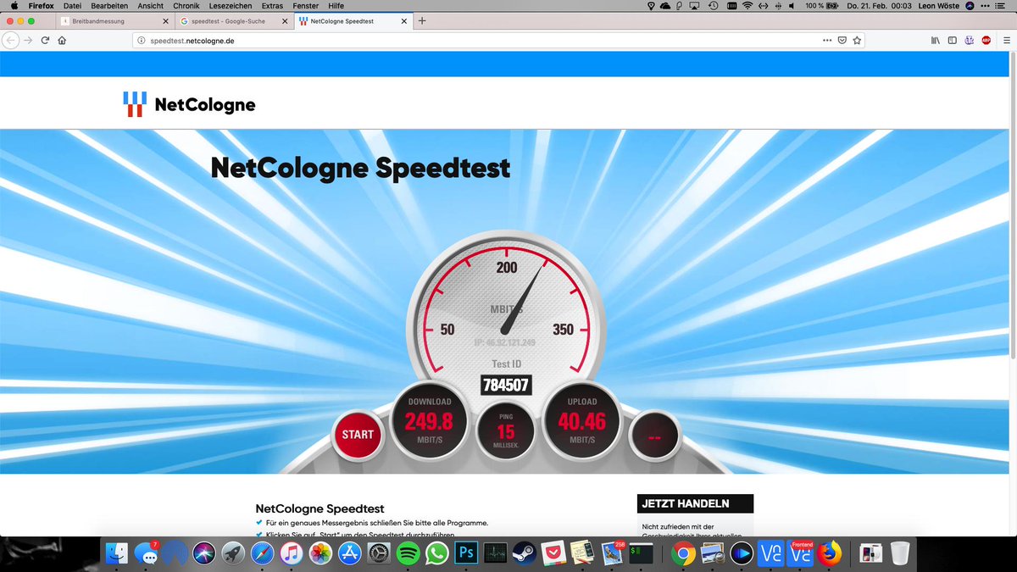This screenshot has width=1017, height=572.
Task: Click the Wi-Fi status icon in menu bar
Action: pos(747,6)
